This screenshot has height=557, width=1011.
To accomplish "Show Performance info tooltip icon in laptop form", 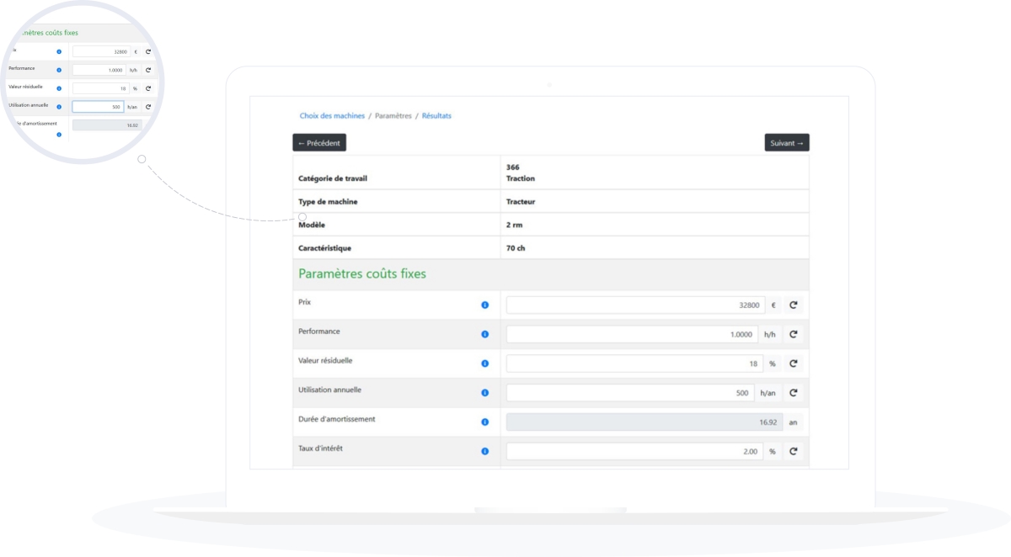I will click(484, 334).
